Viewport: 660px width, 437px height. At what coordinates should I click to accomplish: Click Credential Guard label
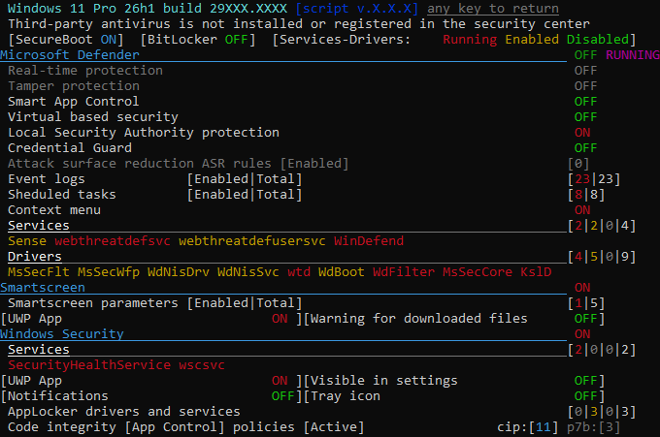click(70, 148)
